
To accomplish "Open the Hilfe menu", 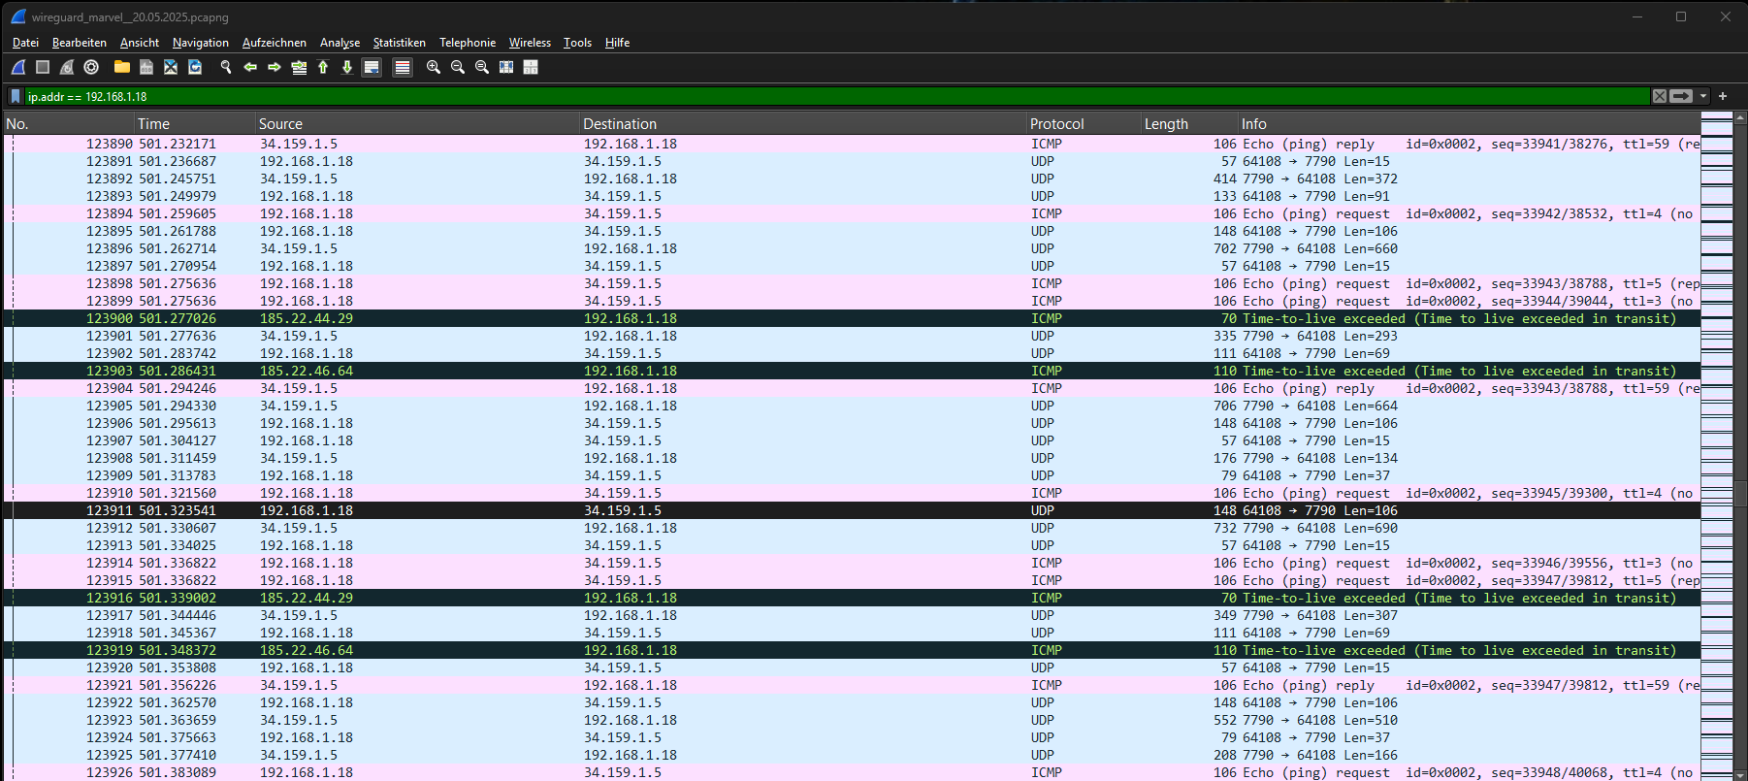I will pyautogui.click(x=618, y=43).
